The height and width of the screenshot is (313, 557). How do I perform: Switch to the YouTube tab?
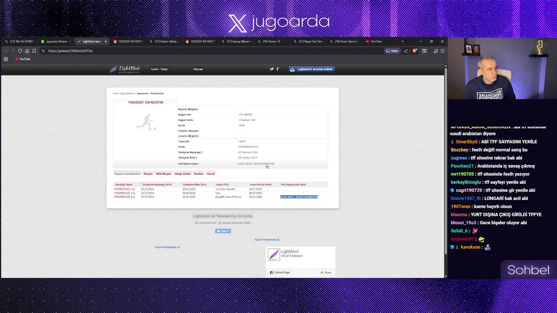point(379,41)
